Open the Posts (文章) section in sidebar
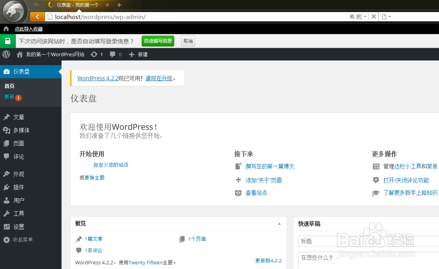 (x=18, y=117)
